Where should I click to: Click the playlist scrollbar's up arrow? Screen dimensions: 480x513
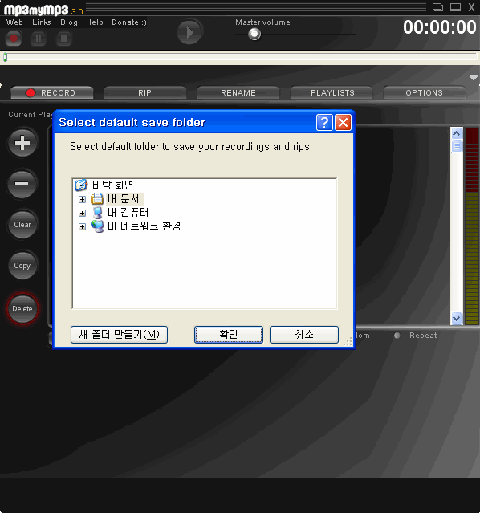pyautogui.click(x=457, y=133)
